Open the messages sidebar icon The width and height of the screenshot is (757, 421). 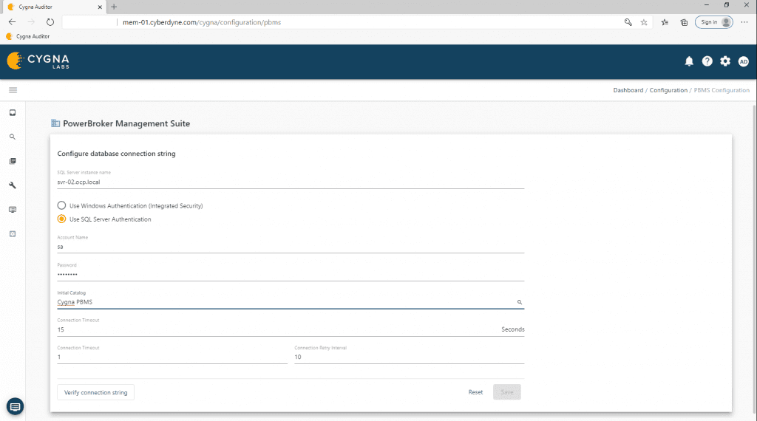[x=13, y=210]
